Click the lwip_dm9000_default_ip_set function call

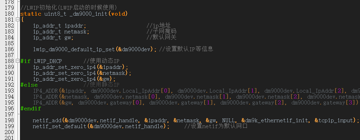coord(74,49)
